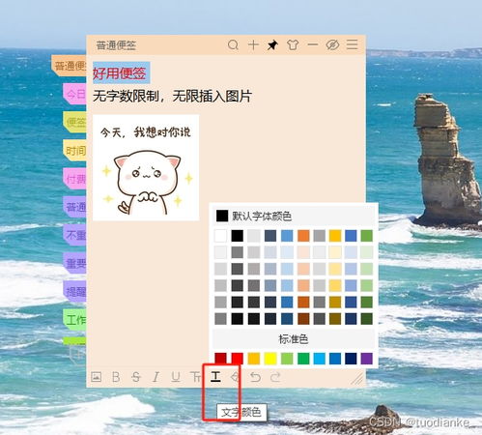Open the pink 付费 side tab
Viewport: 482px width, 435px height.
[74, 179]
